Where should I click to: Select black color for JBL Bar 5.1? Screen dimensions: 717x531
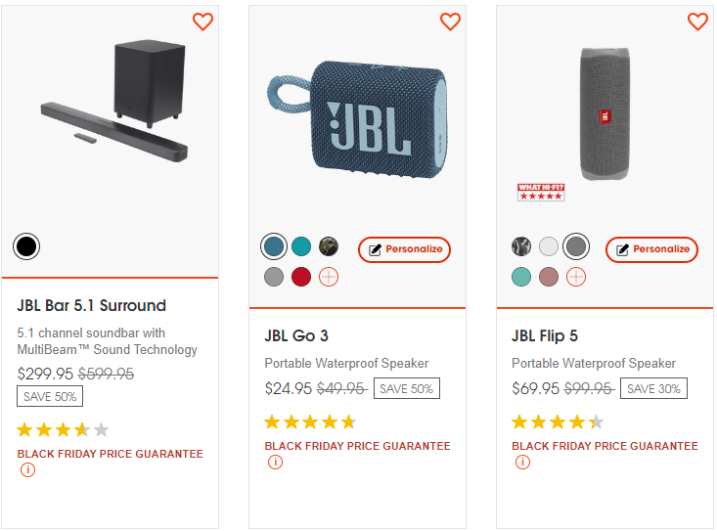point(26,246)
